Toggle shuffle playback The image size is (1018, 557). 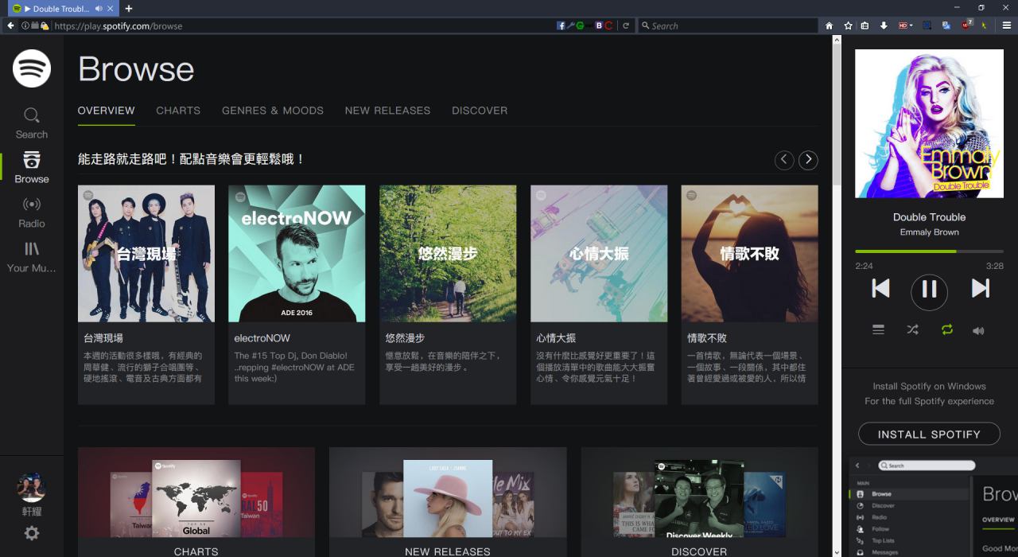pyautogui.click(x=912, y=329)
